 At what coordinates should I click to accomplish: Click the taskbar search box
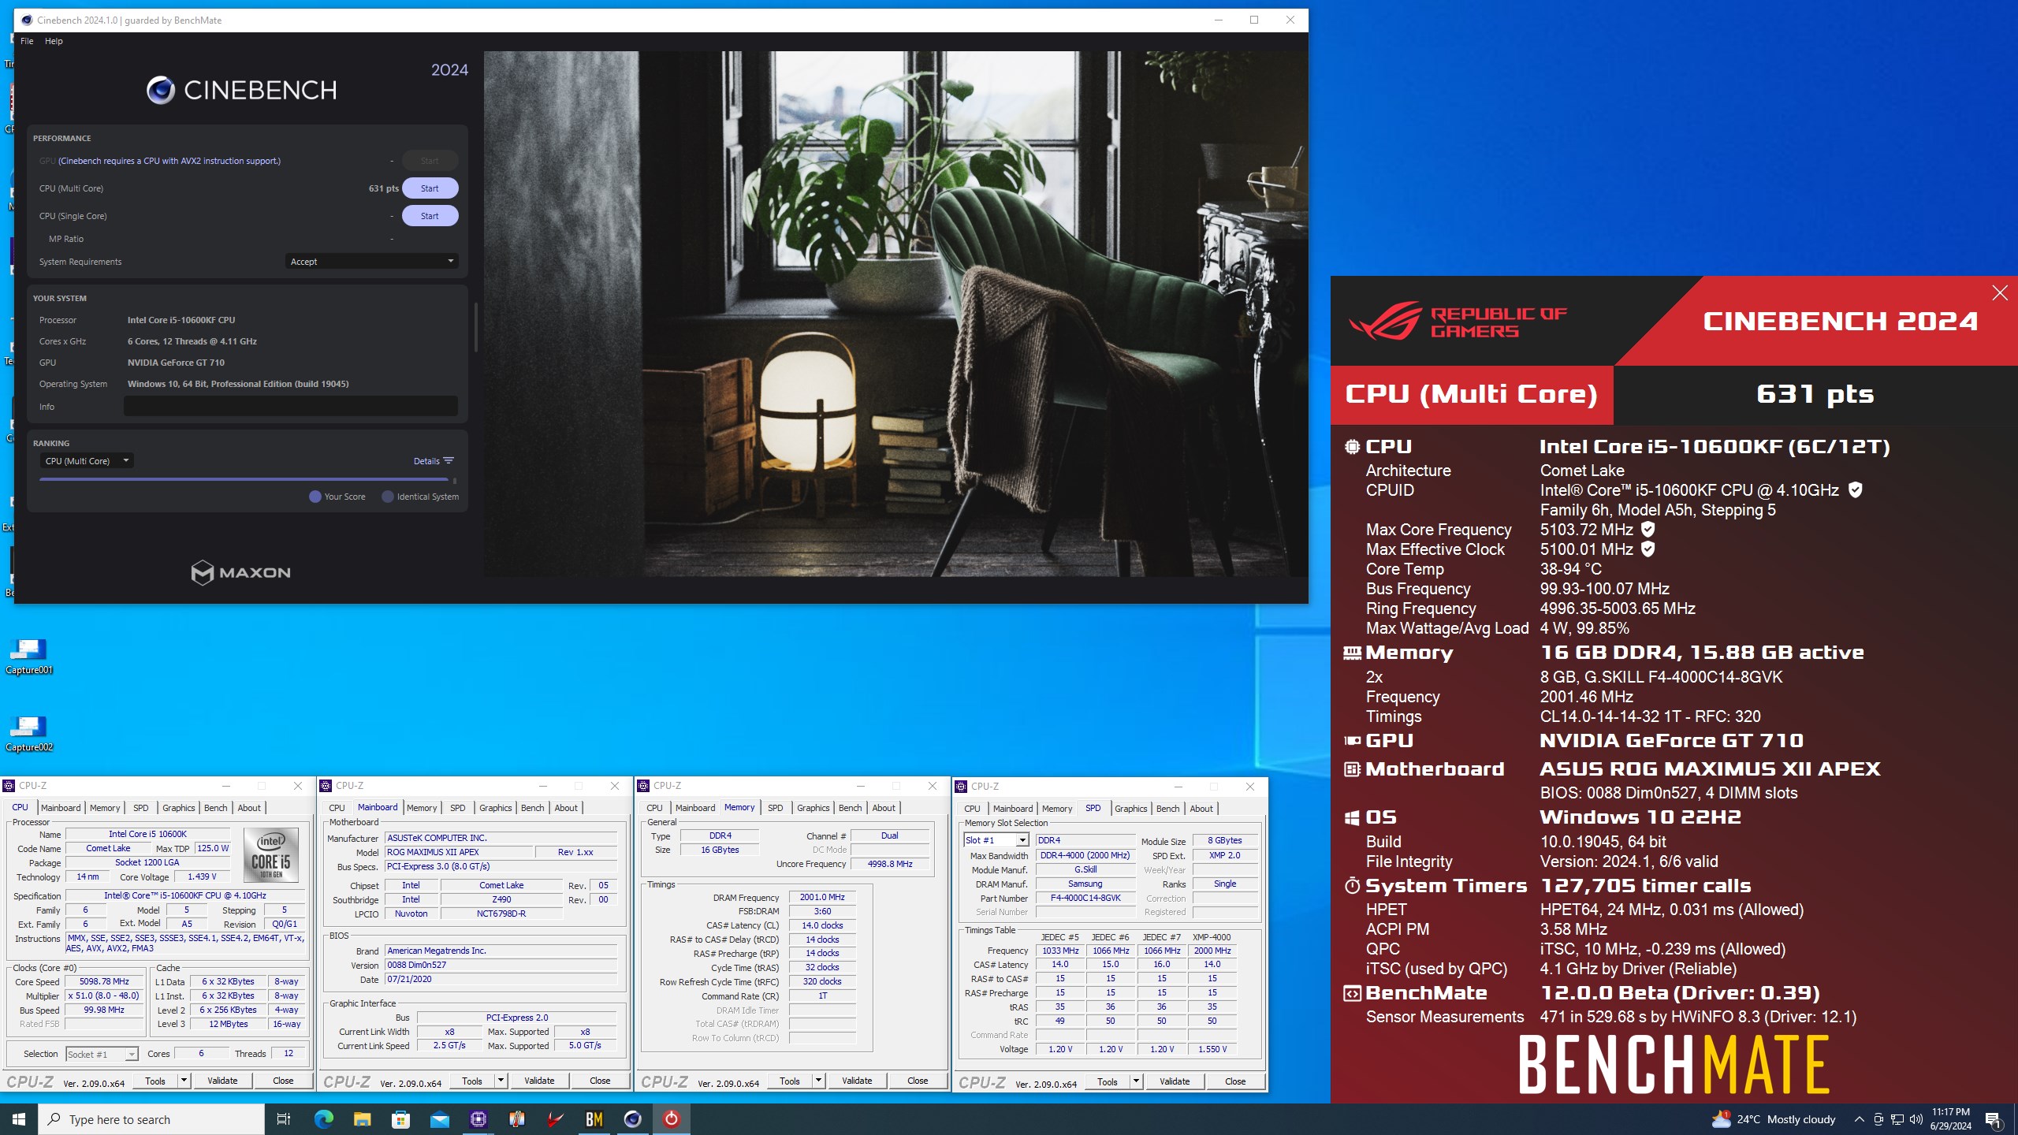click(151, 1119)
